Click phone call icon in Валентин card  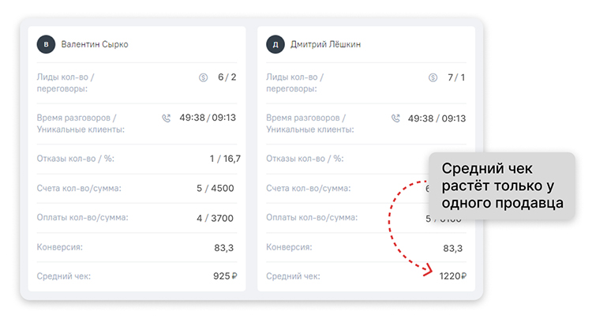click(167, 118)
